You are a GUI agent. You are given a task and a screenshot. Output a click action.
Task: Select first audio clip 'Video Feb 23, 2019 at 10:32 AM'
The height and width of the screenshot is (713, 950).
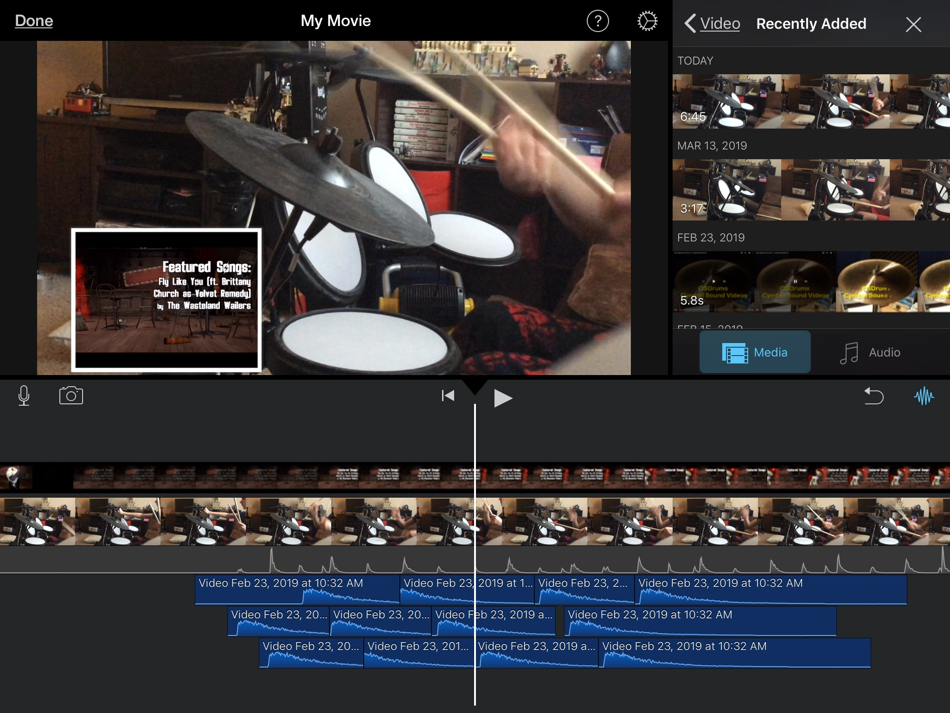[297, 590]
